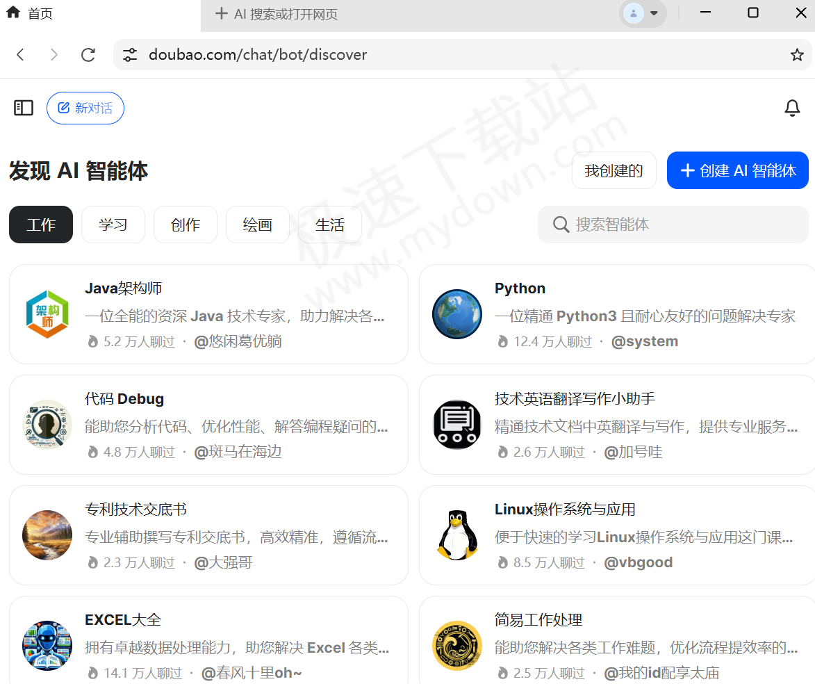Open notifications bell icon
The width and height of the screenshot is (815, 684).
click(x=792, y=108)
